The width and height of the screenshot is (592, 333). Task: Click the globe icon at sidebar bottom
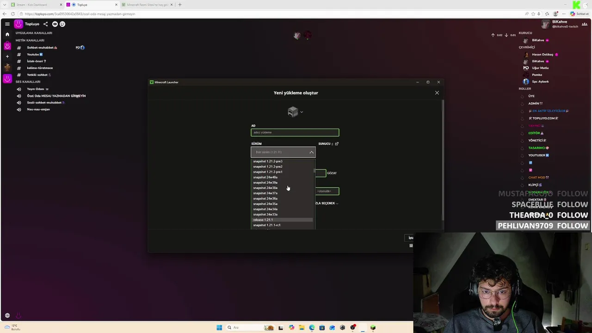point(7,316)
